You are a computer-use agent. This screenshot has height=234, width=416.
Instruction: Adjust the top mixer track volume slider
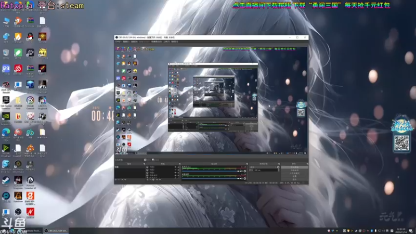click(x=211, y=171)
